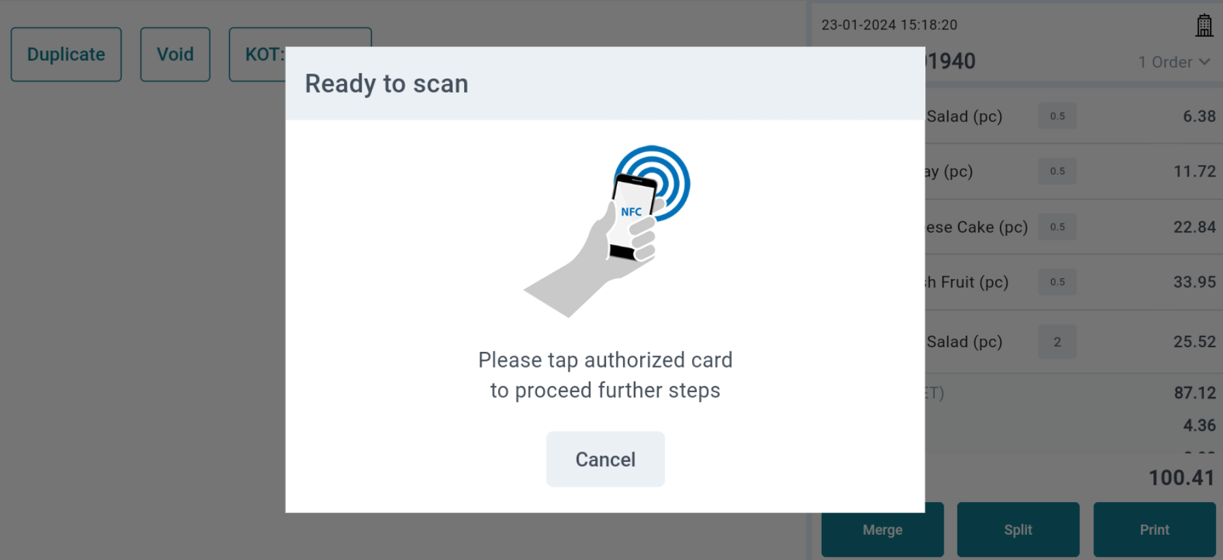Screen dimensions: 1223x560
Task: Click the 0.5 quantity badge priced 11.72
Action: pos(1057,171)
